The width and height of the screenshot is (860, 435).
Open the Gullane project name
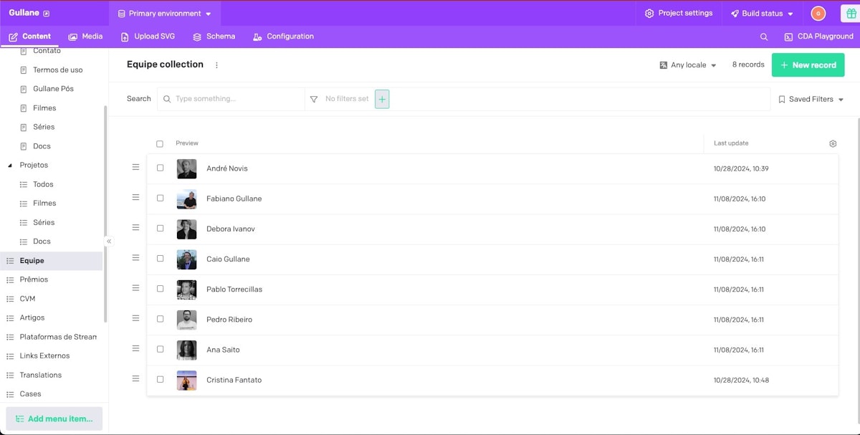click(24, 13)
